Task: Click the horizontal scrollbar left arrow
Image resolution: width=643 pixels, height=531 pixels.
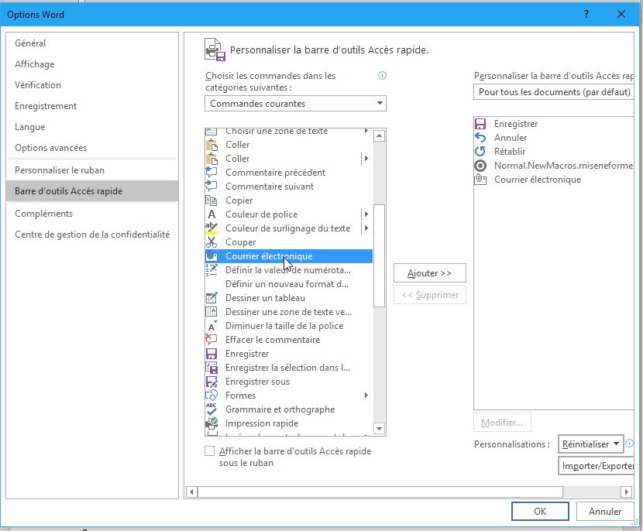Action: click(x=191, y=492)
